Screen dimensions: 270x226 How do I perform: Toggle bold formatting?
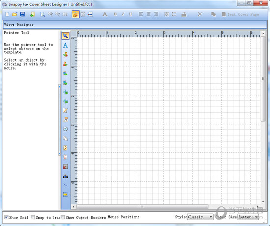[115, 14]
